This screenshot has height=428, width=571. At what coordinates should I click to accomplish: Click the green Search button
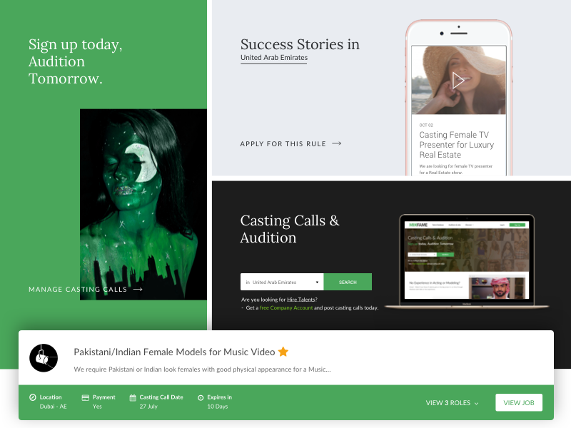348,282
